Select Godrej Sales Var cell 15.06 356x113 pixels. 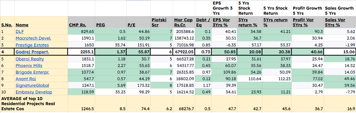pos(340,52)
